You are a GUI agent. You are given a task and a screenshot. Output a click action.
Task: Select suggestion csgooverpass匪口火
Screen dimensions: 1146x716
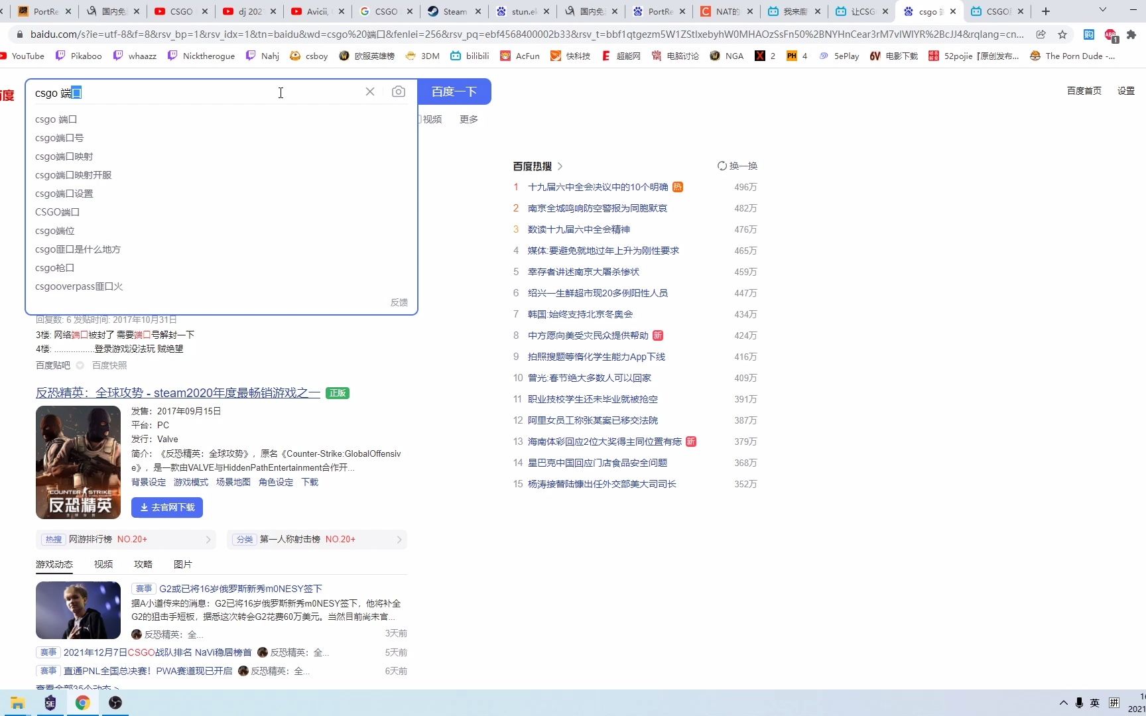pos(79,286)
